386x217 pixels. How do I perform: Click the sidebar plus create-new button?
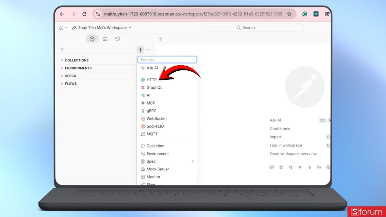click(x=140, y=50)
